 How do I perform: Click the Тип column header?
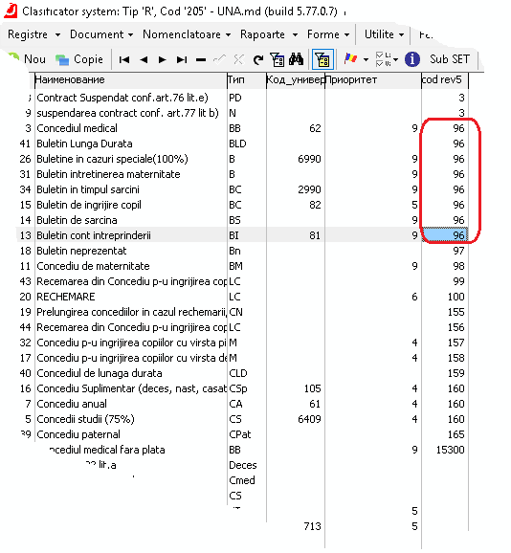coord(247,79)
